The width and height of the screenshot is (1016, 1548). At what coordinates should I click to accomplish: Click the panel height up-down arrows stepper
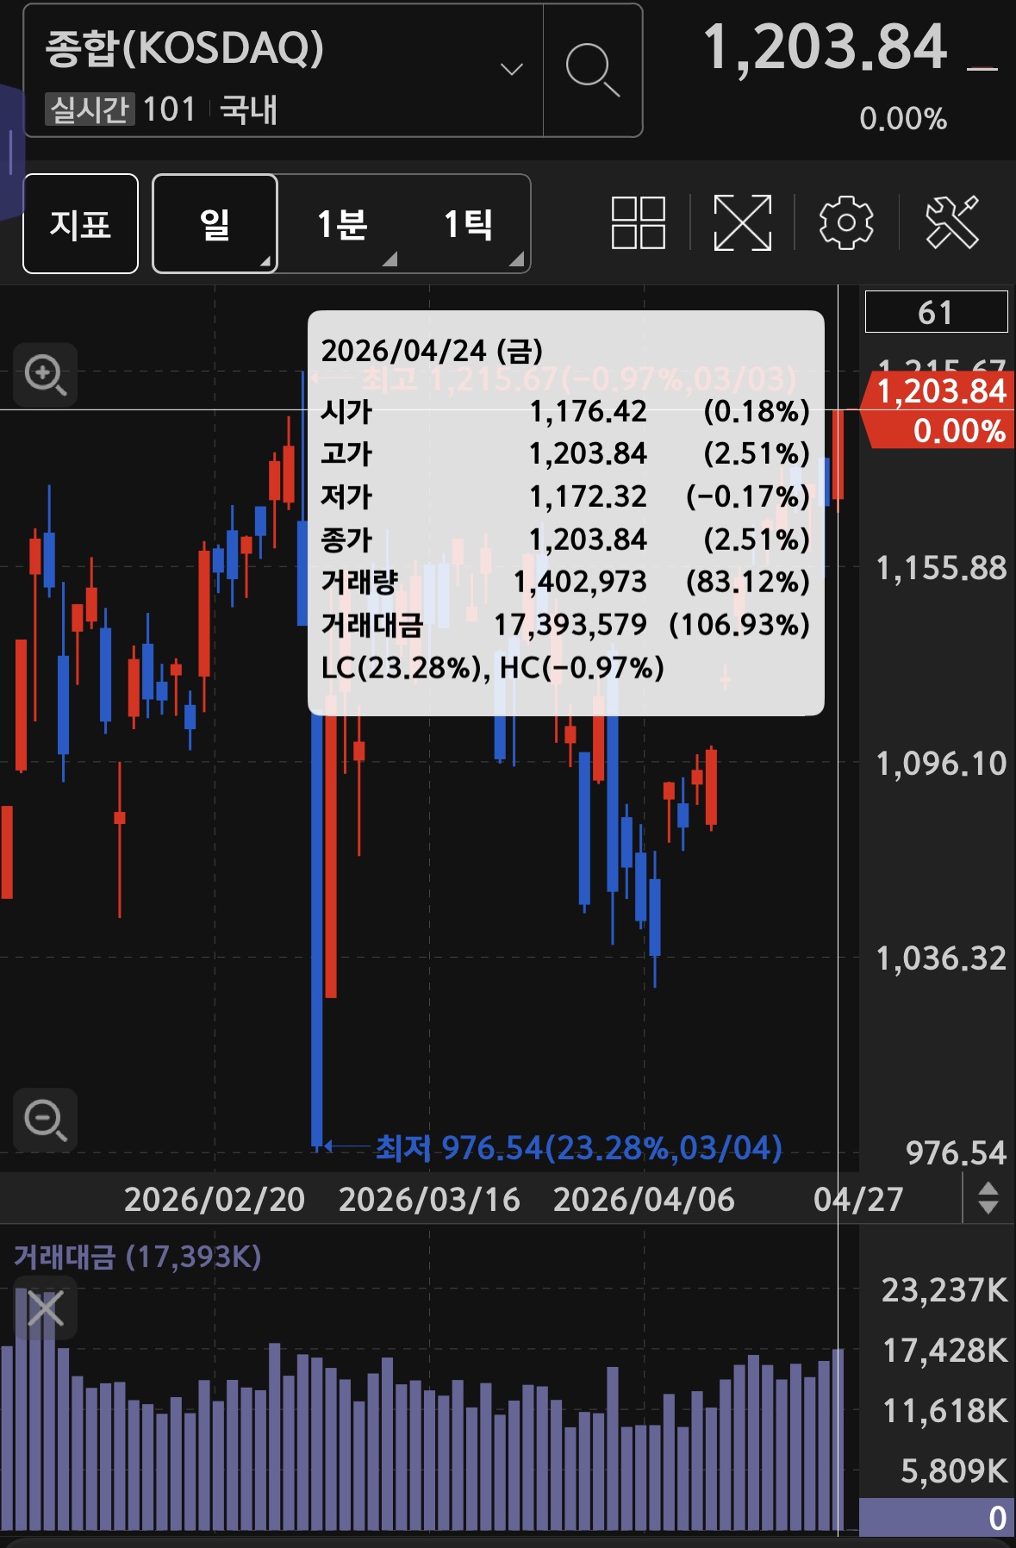[988, 1198]
